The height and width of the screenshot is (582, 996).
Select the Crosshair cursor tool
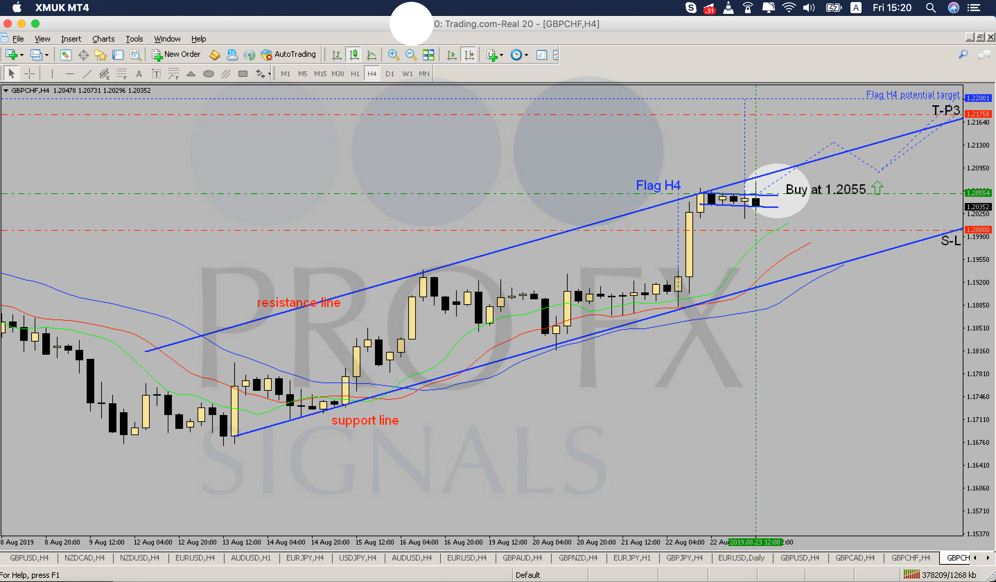29,73
